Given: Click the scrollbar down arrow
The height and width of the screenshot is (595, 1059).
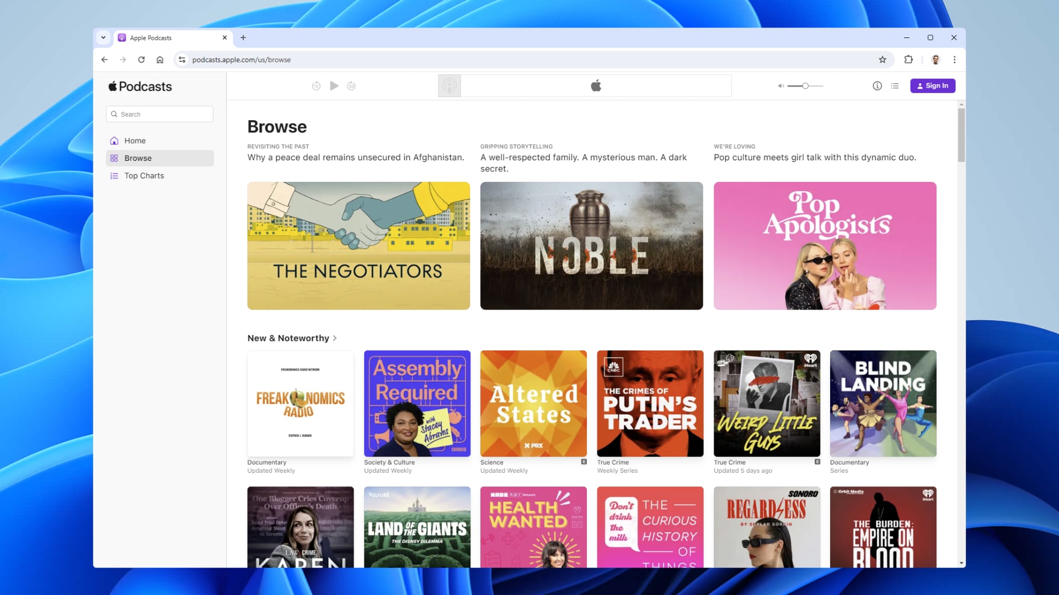Looking at the screenshot, I should tap(961, 564).
